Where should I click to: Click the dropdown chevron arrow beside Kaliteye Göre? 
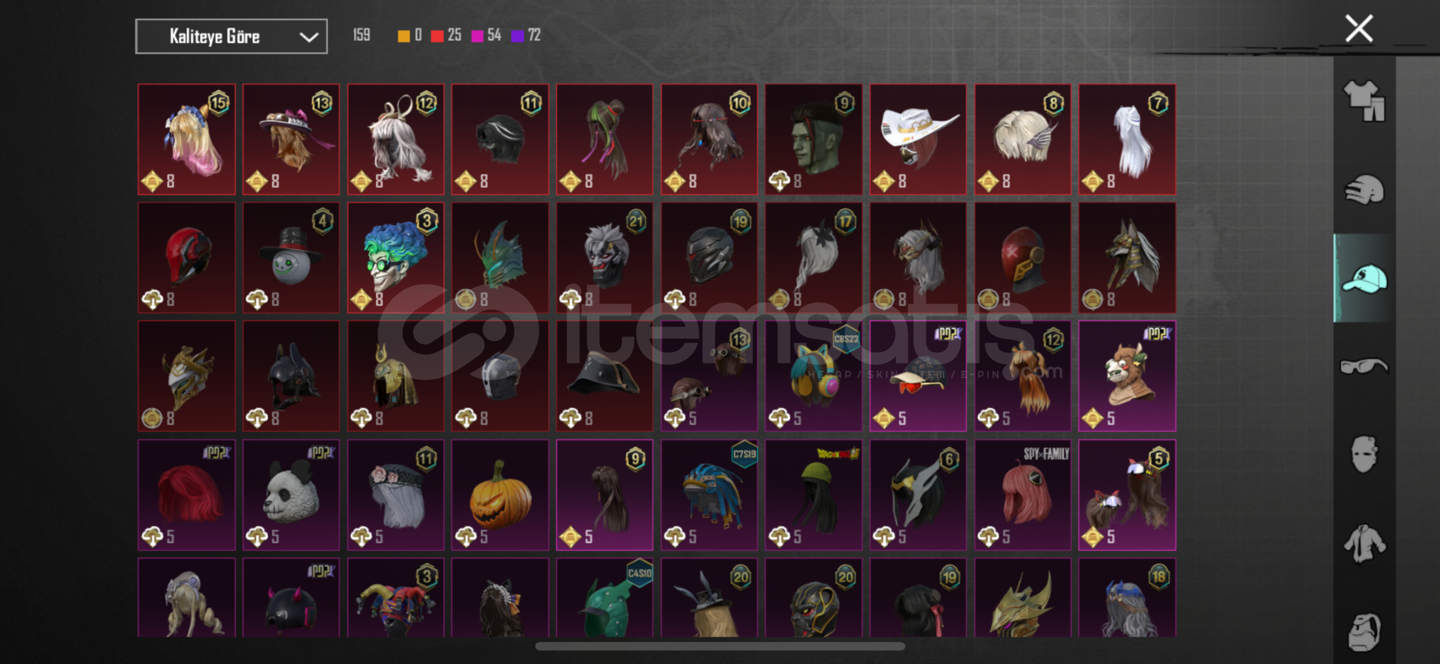coord(309,37)
